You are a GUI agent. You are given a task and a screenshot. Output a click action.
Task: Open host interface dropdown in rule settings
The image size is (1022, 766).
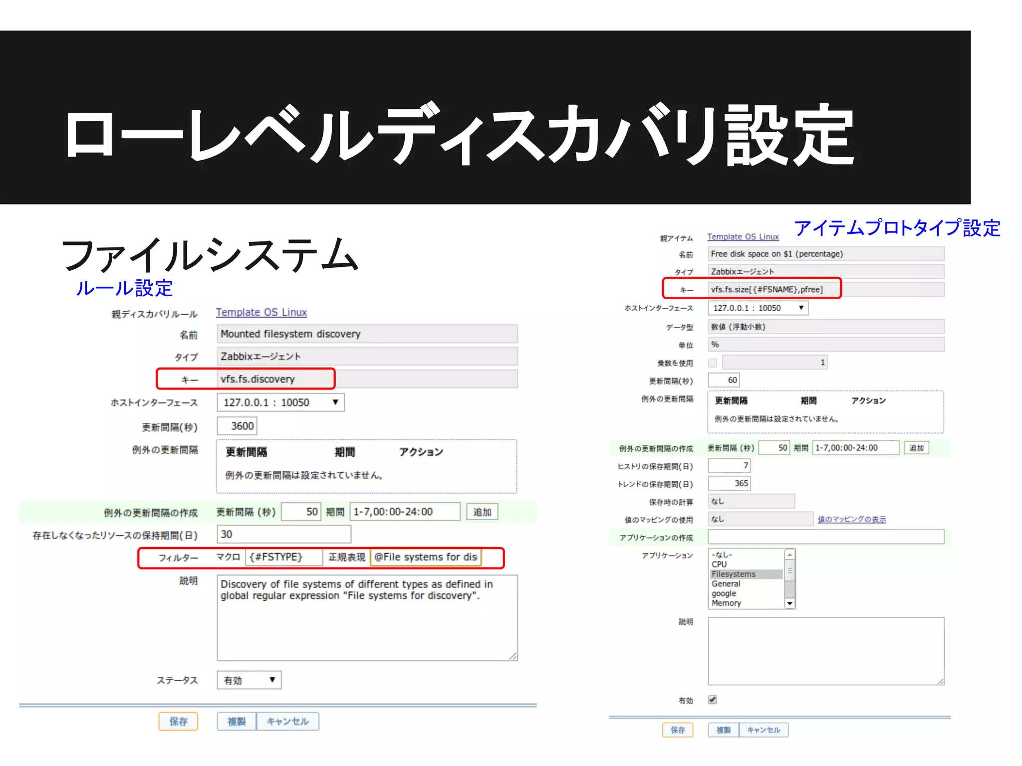click(x=280, y=402)
